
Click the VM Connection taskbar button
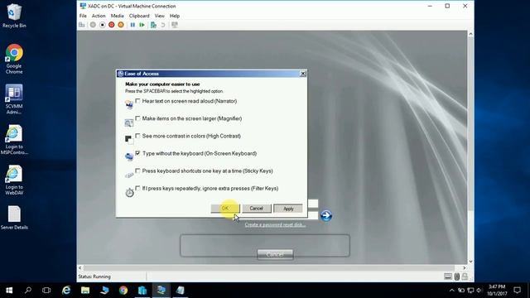[161, 291]
